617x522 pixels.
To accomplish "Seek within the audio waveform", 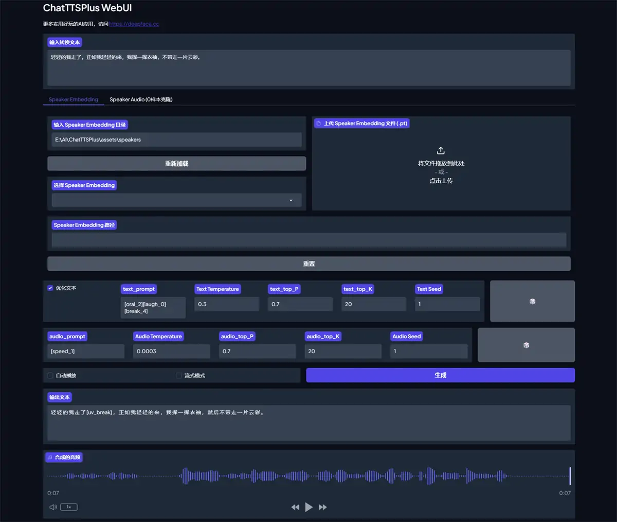I will (309, 476).
